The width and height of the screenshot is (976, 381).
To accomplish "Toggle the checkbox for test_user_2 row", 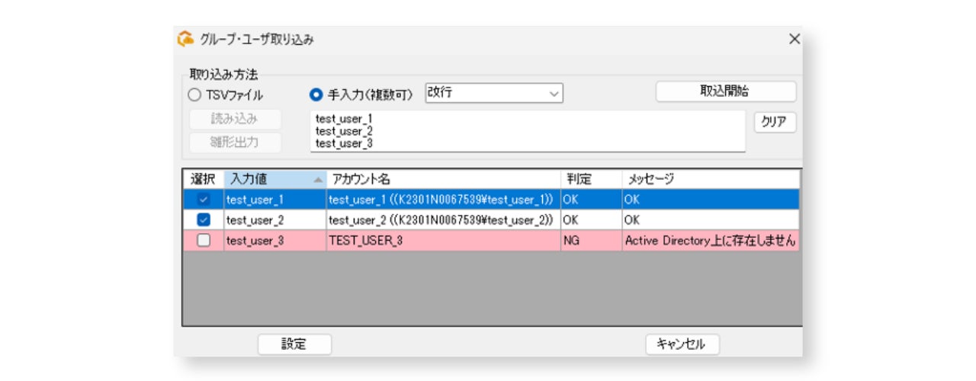I will (x=204, y=219).
